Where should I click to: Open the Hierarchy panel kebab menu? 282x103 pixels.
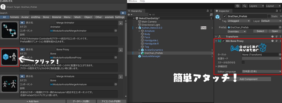(x=211, y=11)
